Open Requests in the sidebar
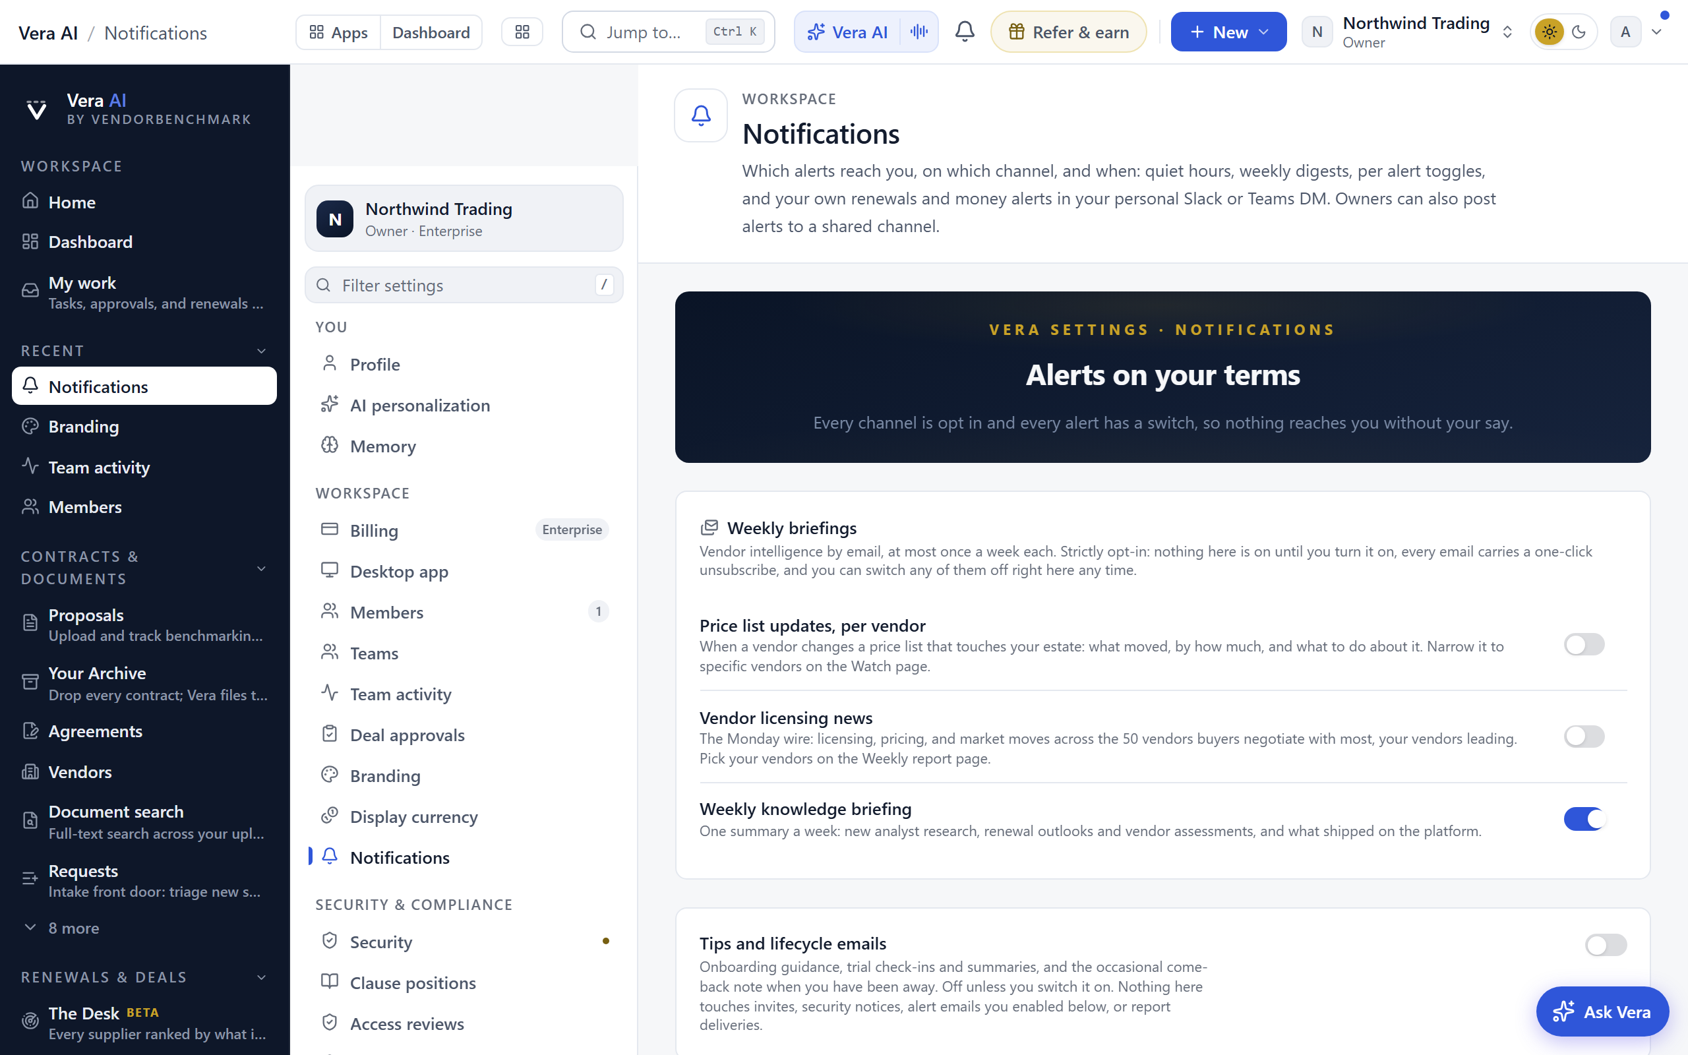1688x1055 pixels. (x=144, y=880)
